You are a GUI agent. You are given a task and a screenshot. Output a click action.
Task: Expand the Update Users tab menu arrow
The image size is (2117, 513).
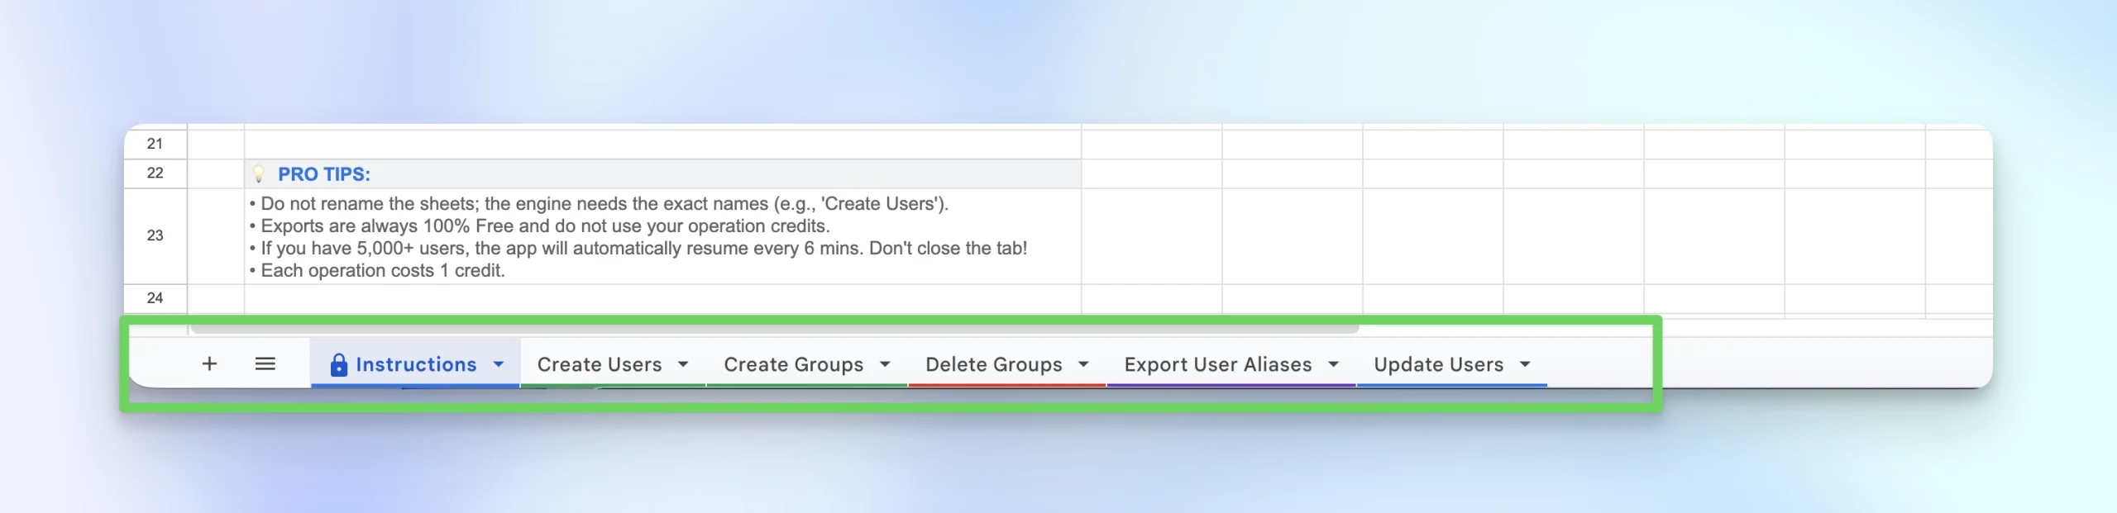point(1525,363)
